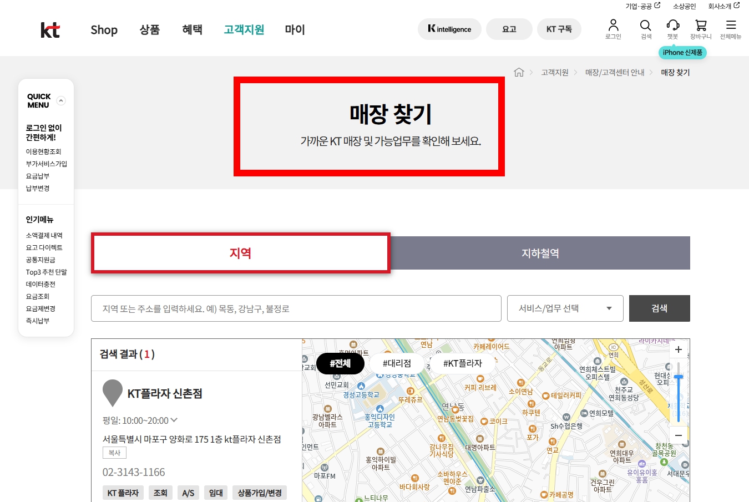
Task: Open 데이터충전 quick link
Action: (x=41, y=284)
